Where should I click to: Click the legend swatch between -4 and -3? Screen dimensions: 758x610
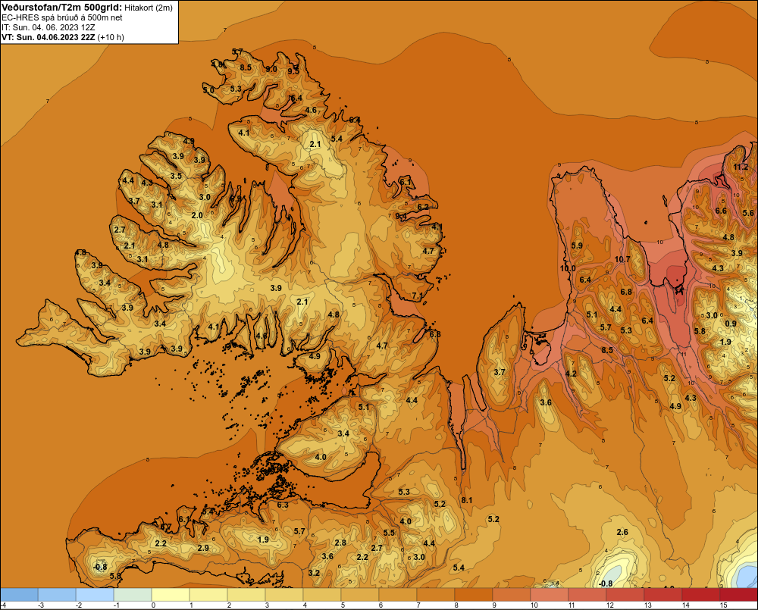pyautogui.click(x=20, y=595)
